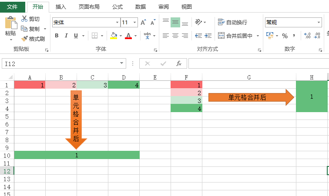Select the merged green cell in row 10

coord(77,155)
